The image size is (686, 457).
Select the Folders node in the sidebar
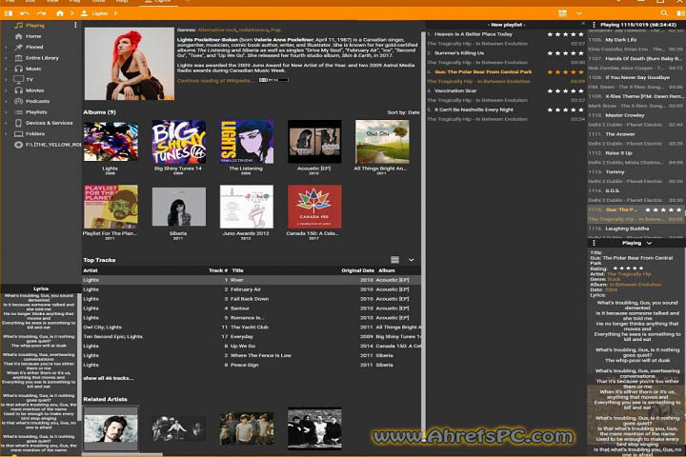pyautogui.click(x=35, y=134)
